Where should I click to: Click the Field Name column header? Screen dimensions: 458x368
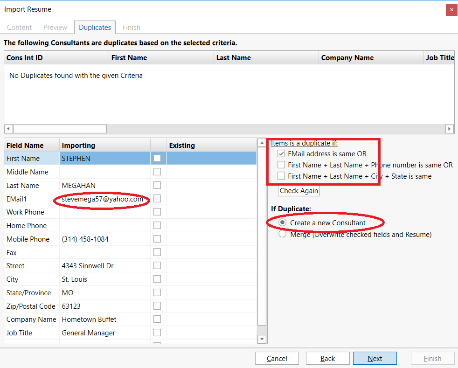[32, 145]
